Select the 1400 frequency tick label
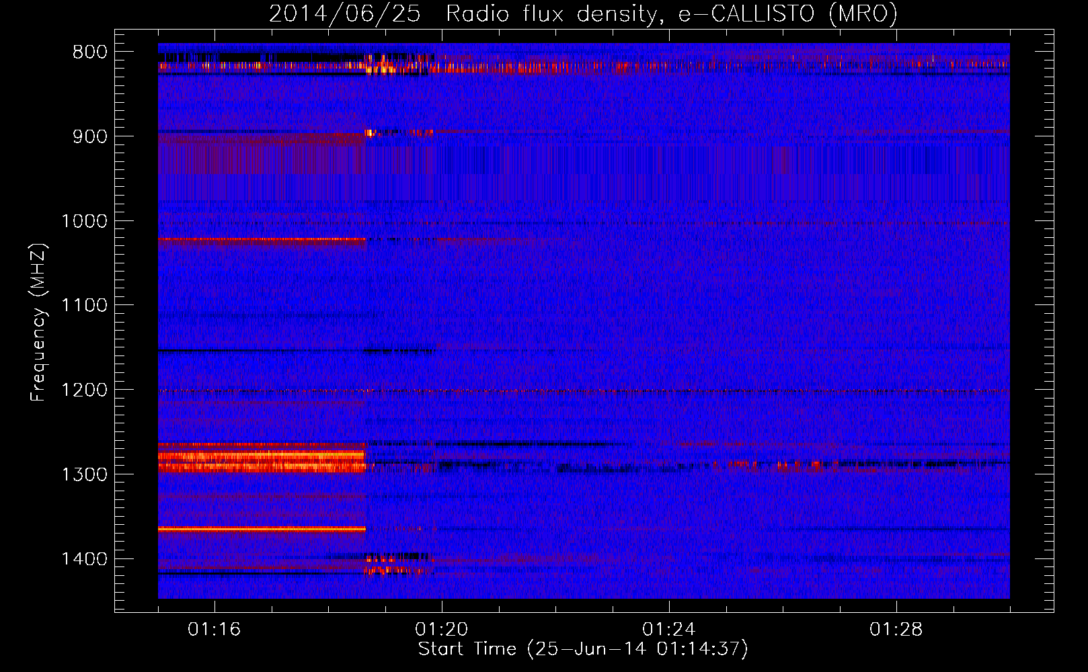 84,559
